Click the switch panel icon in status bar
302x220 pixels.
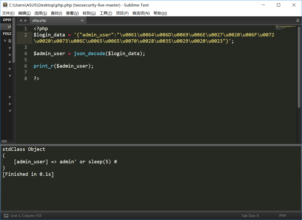click(x=6, y=216)
